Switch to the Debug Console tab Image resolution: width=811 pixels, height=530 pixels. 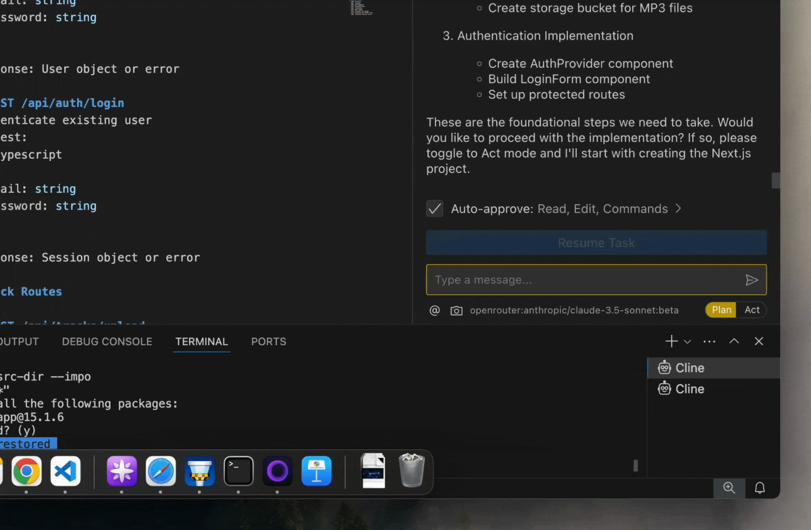107,342
